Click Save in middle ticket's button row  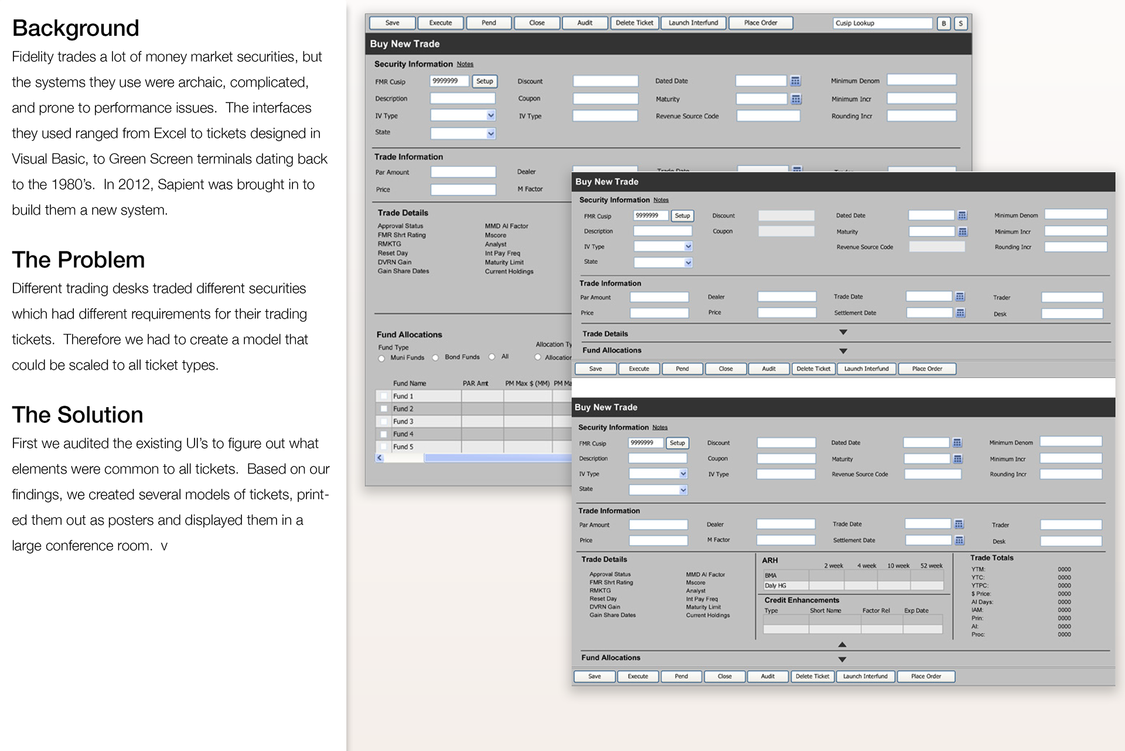point(595,369)
